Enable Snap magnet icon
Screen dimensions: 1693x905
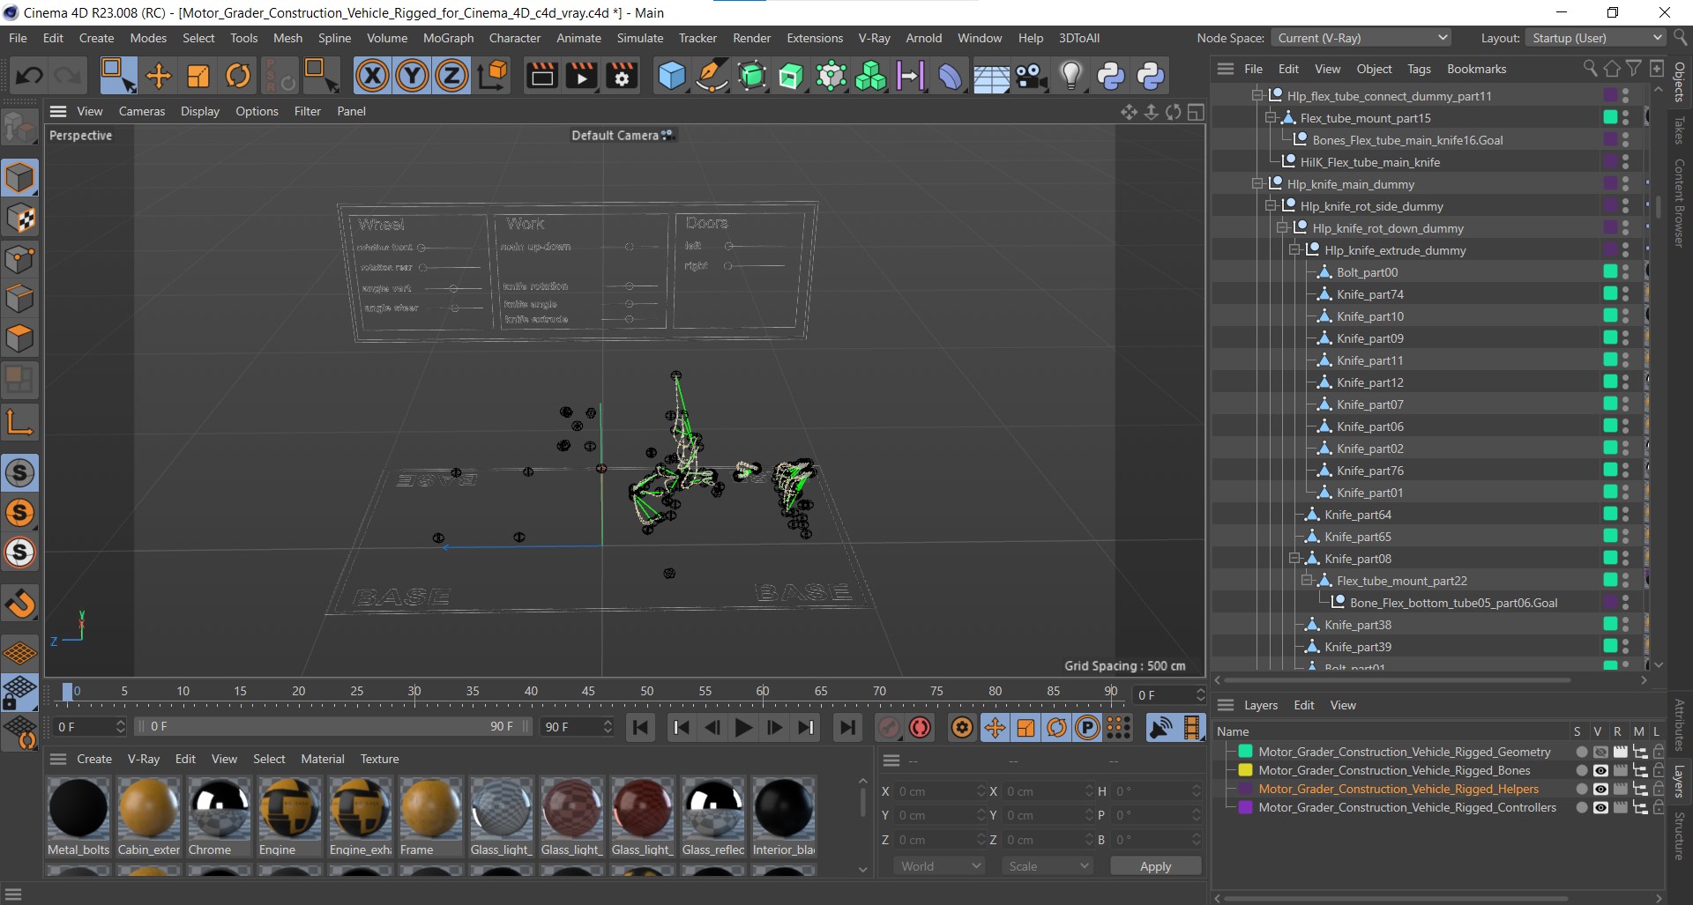(19, 604)
